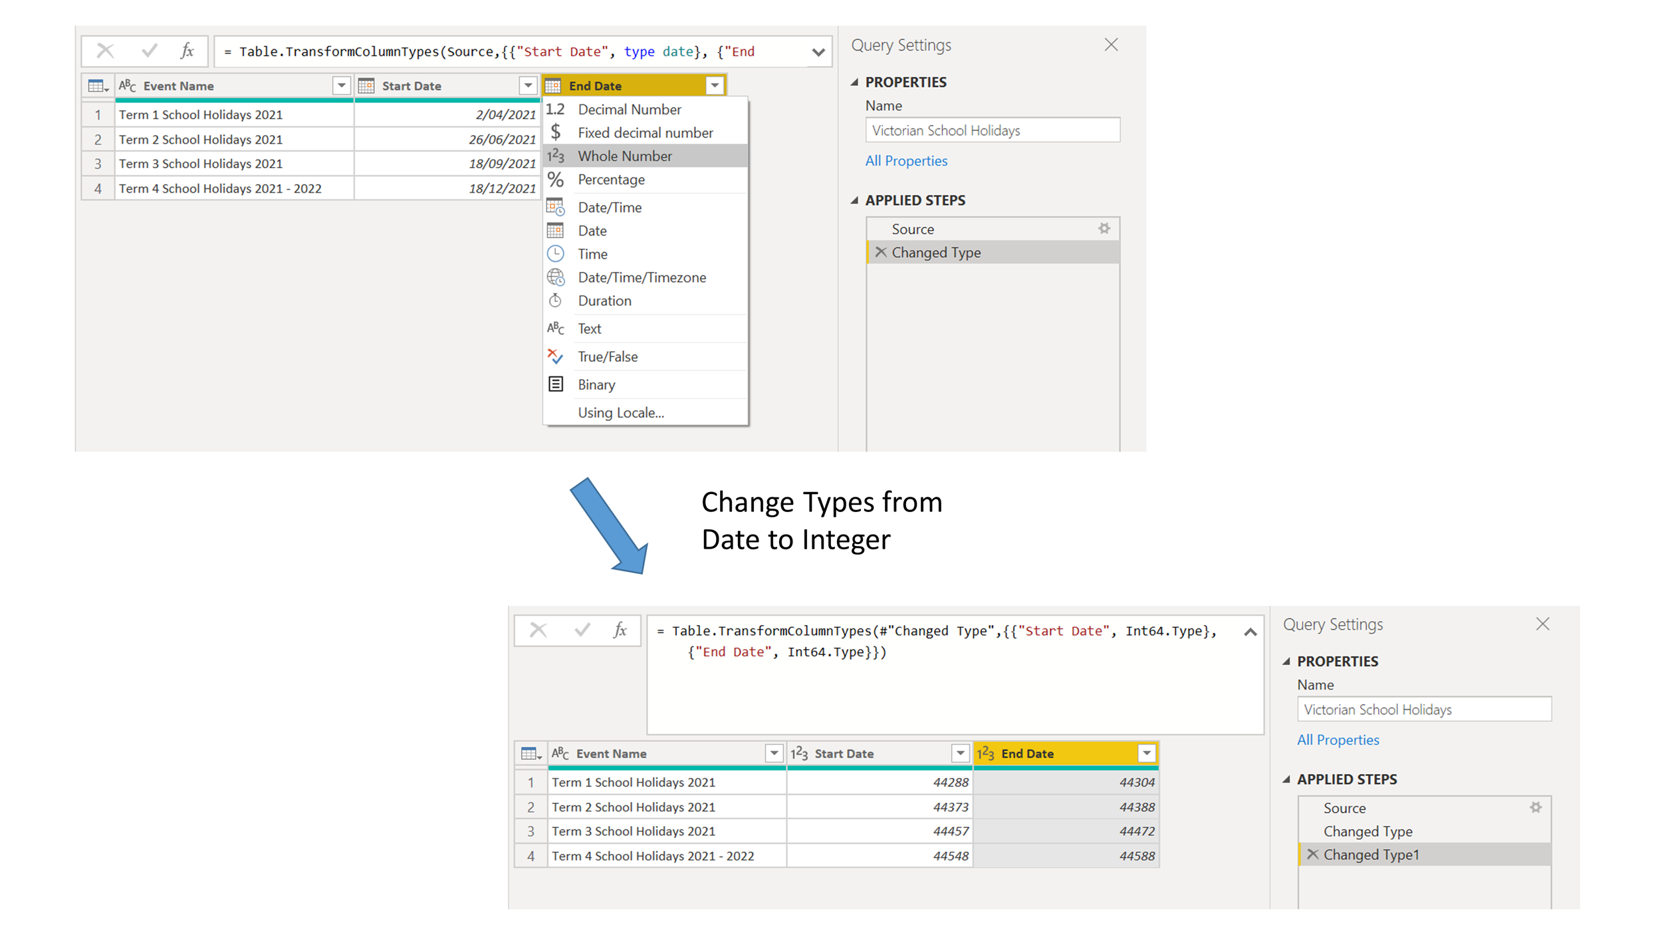Edit Name field in top Query Settings
Viewport: 1662px width, 935px height.
click(x=993, y=130)
